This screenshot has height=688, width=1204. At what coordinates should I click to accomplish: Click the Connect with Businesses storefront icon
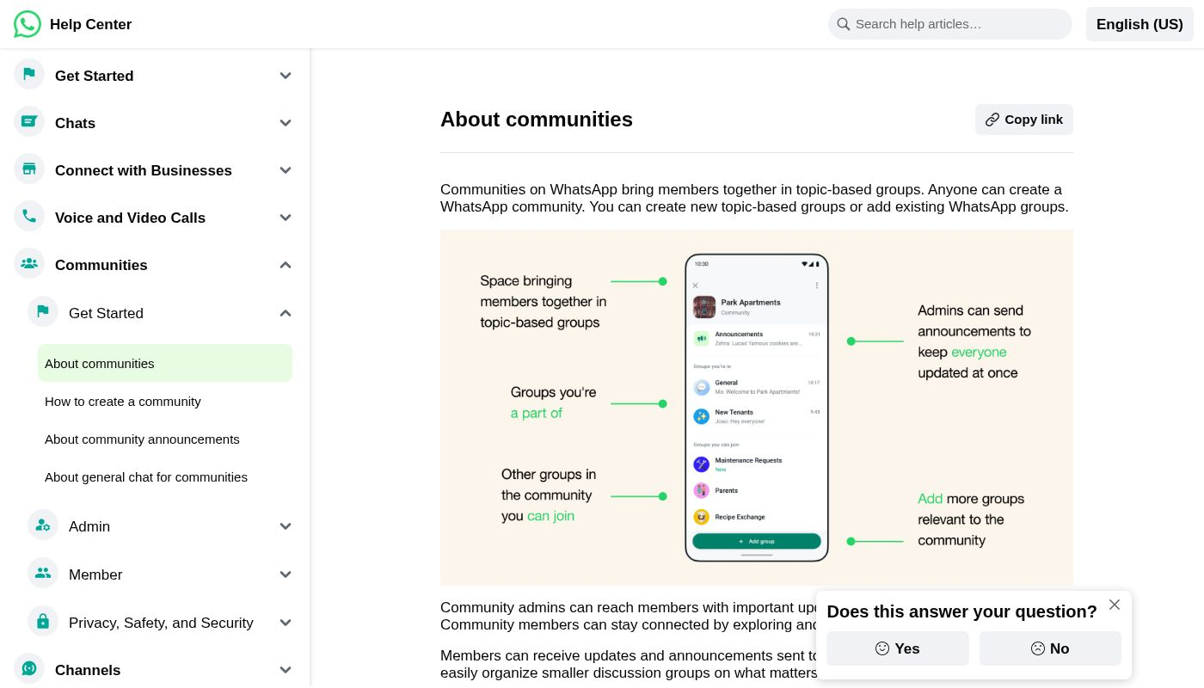[x=29, y=169]
